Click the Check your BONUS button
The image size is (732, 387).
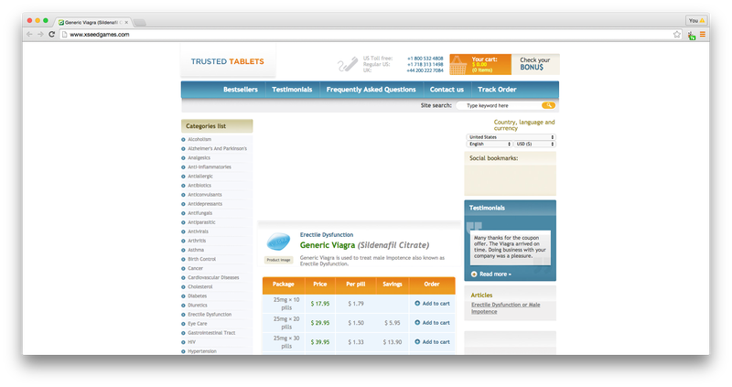pos(535,64)
